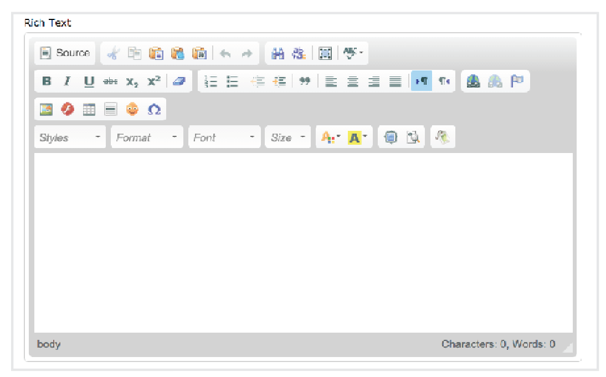The width and height of the screenshot is (606, 377).
Task: Click inside the rich text editing area
Action: (x=303, y=242)
